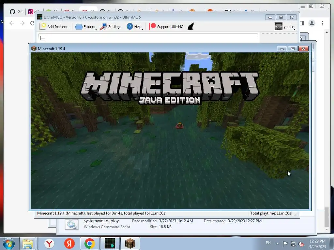The width and height of the screenshot is (334, 250).
Task: Click the Chrome scrollbar up arrow
Action: pos(326,32)
